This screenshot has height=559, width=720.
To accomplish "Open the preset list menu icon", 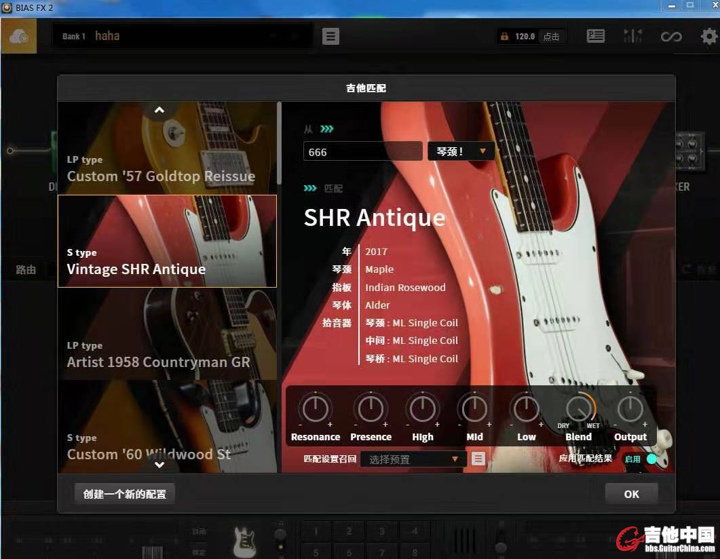I will (x=330, y=37).
